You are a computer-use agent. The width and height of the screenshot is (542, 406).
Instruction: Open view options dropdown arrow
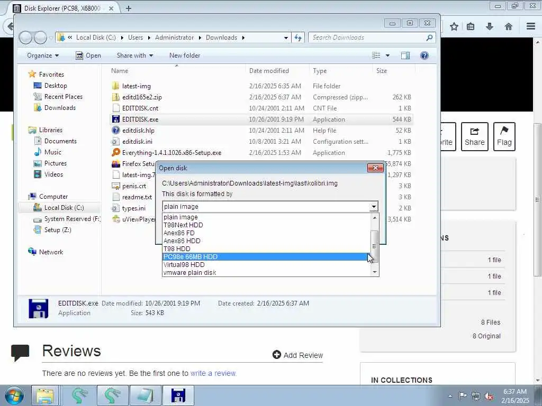tap(387, 56)
